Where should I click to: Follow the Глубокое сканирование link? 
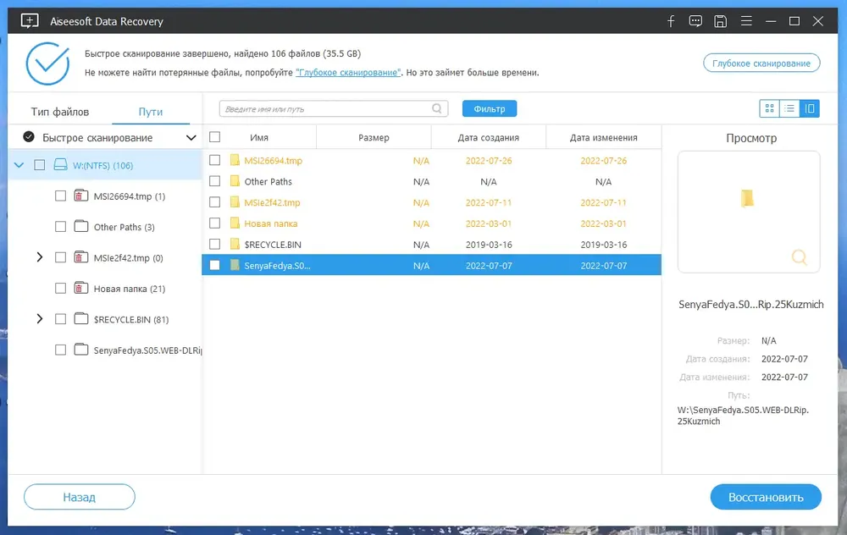[348, 72]
